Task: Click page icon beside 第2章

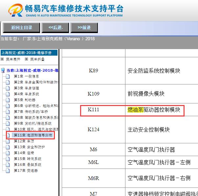Action: pyautogui.click(x=8, y=82)
